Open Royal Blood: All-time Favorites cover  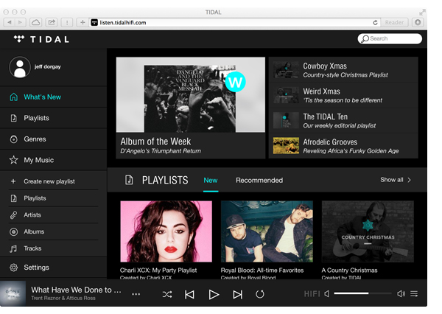(267, 231)
